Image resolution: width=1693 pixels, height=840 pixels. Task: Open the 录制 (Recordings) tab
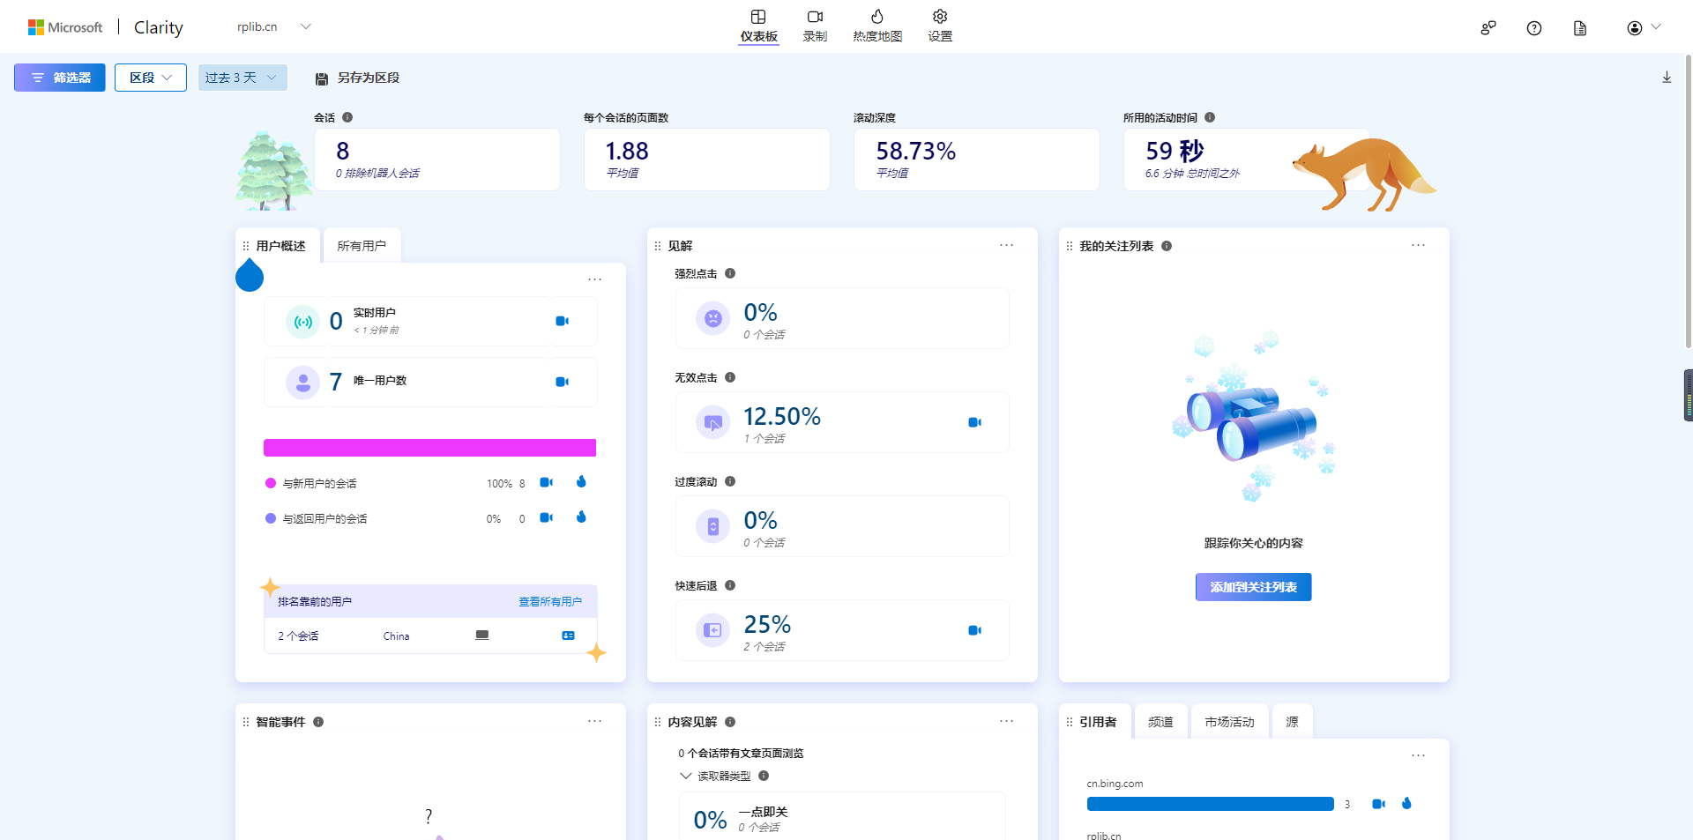pyautogui.click(x=815, y=26)
